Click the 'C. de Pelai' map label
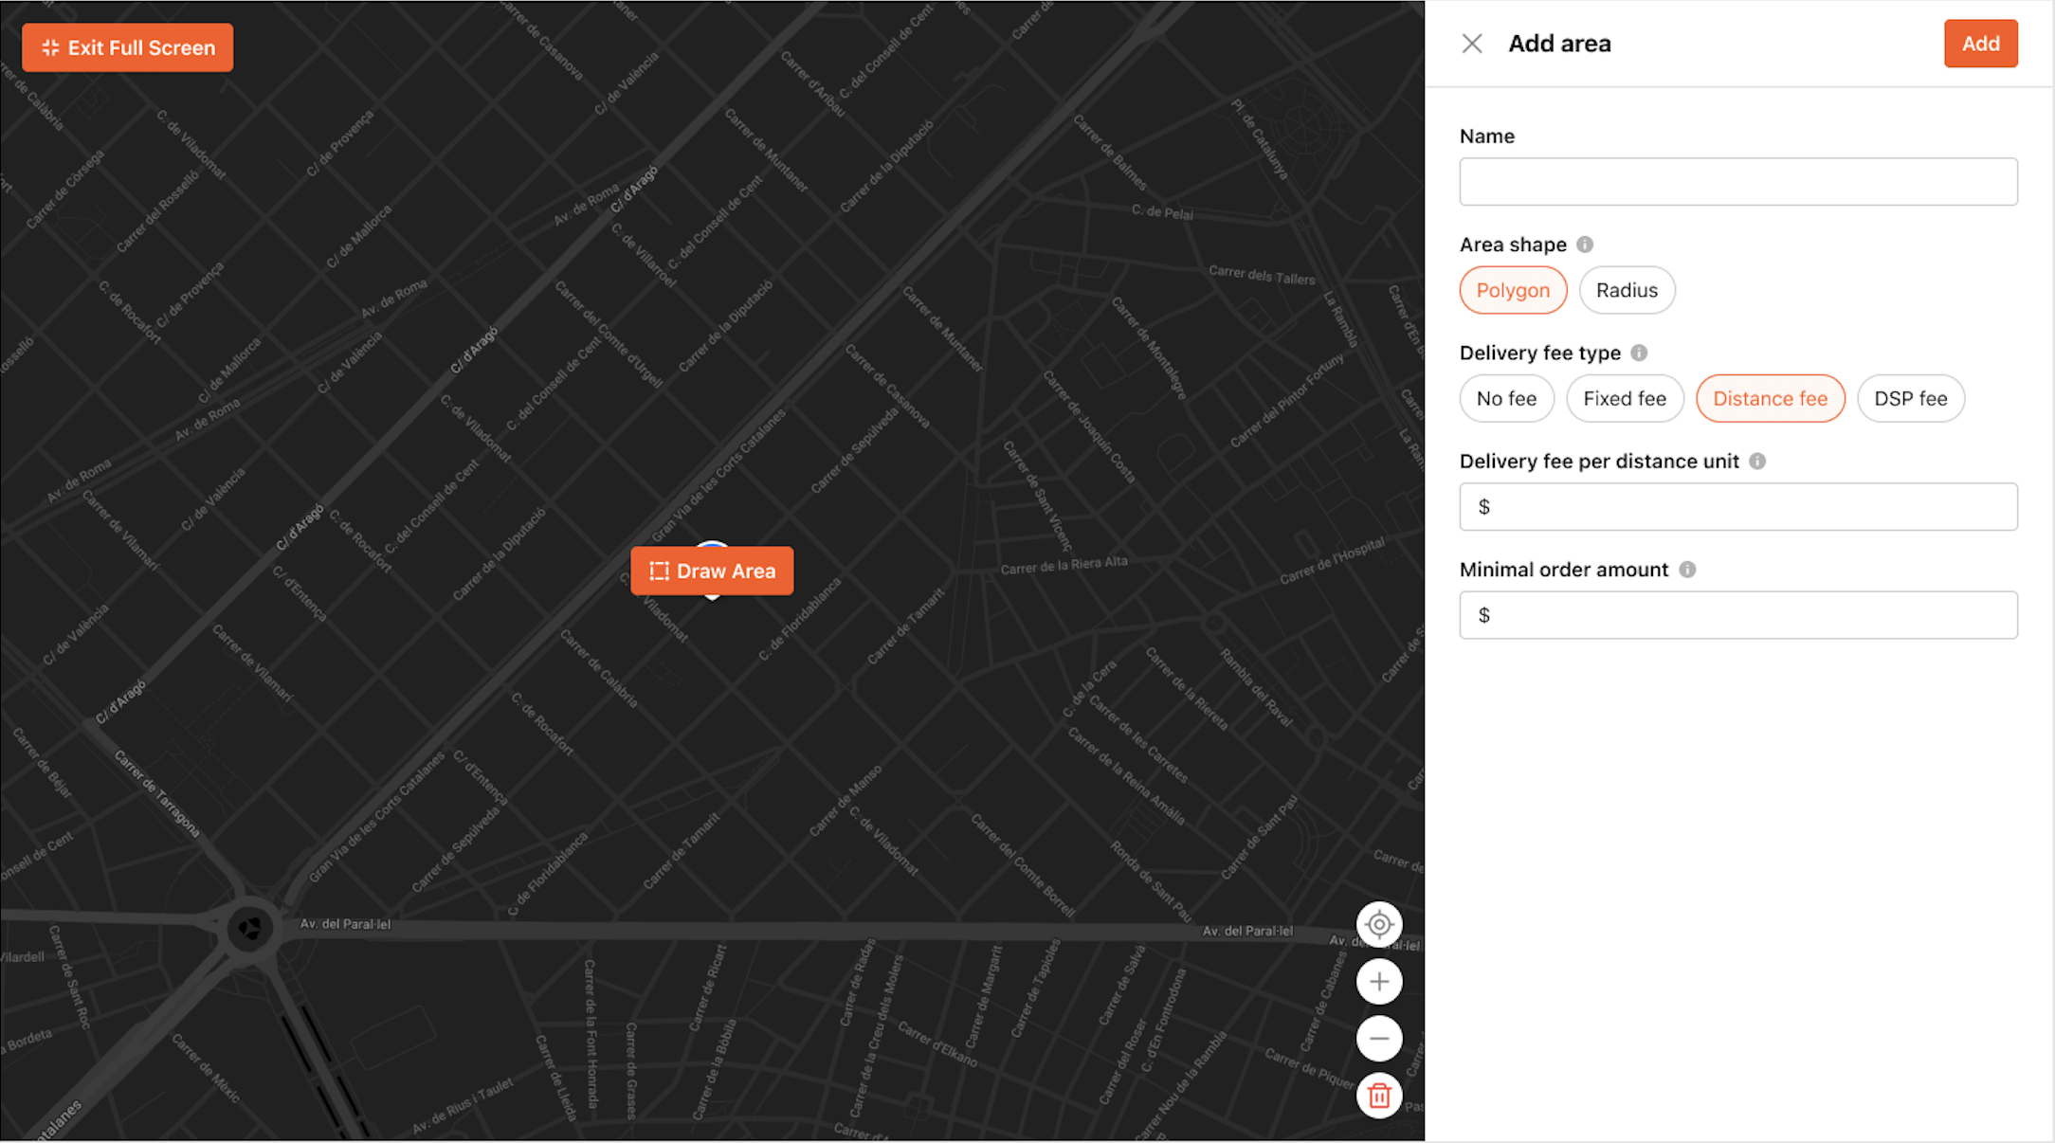2055x1143 pixels. coord(1162,212)
